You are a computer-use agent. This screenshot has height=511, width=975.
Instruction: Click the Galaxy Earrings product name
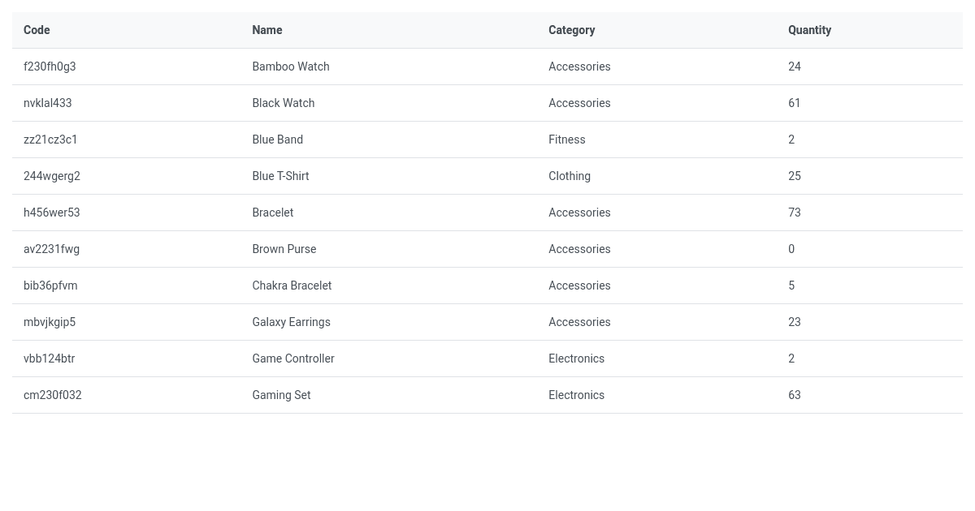(291, 322)
